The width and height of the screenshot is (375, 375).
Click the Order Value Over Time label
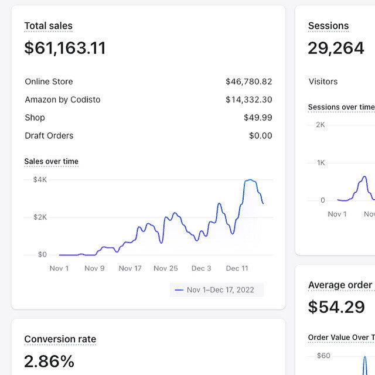tap(341, 337)
